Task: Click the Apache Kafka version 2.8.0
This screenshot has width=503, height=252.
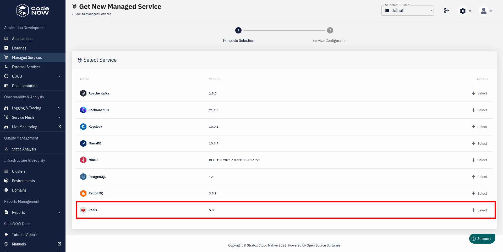Action: point(213,93)
